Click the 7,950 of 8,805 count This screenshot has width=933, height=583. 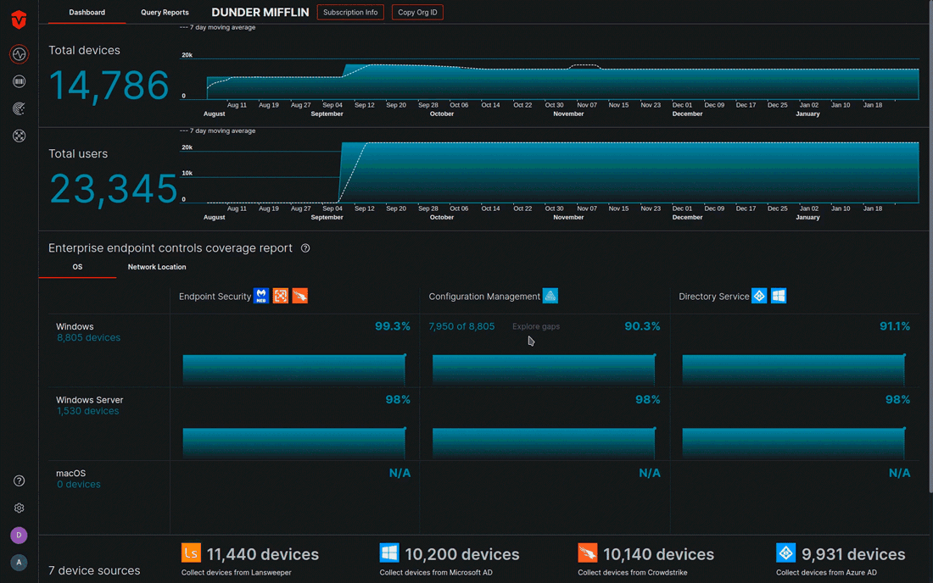(x=461, y=326)
